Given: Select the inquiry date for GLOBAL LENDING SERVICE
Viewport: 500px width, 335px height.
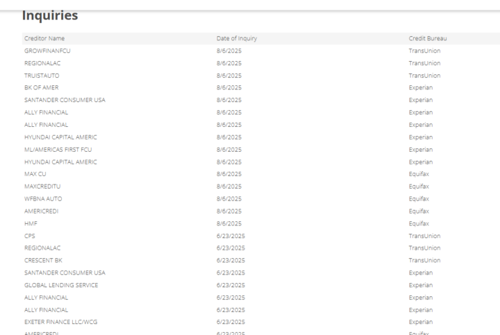Looking at the screenshot, I should click(x=231, y=285).
